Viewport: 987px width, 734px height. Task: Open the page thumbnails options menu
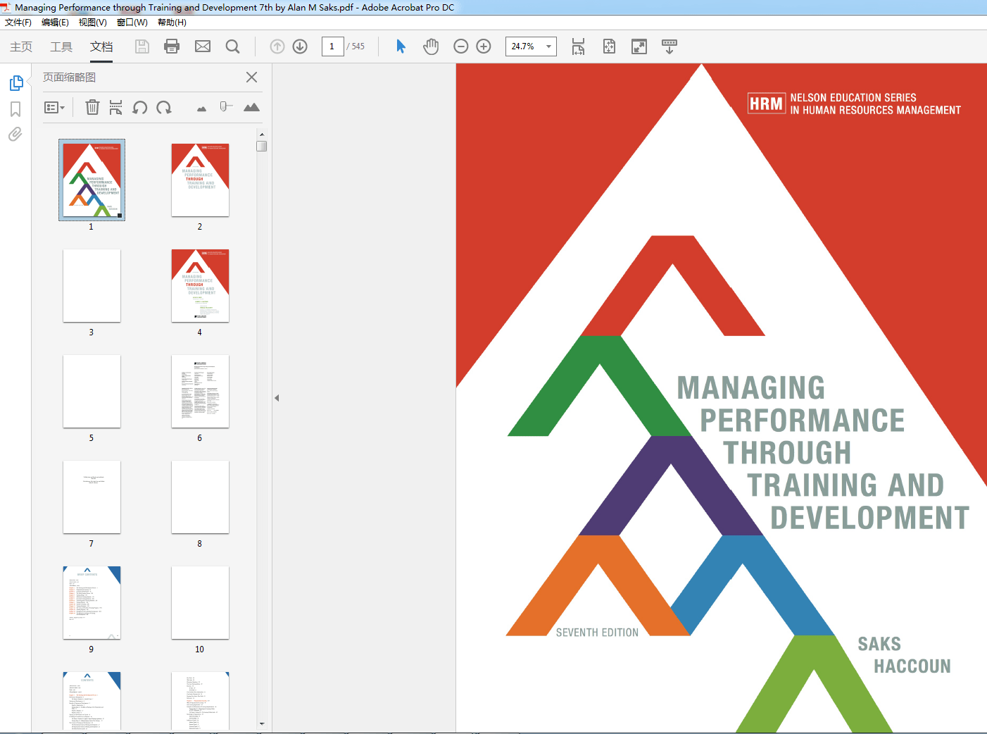coord(55,107)
